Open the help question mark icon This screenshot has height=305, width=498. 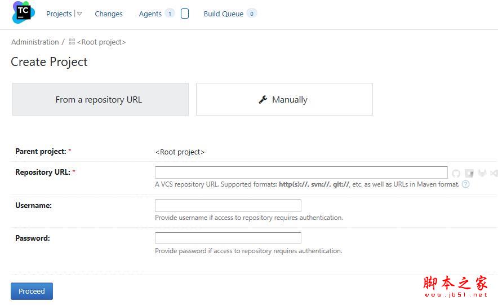466,184
